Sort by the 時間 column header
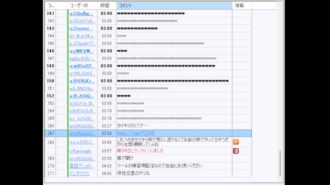 [x=107, y=6]
